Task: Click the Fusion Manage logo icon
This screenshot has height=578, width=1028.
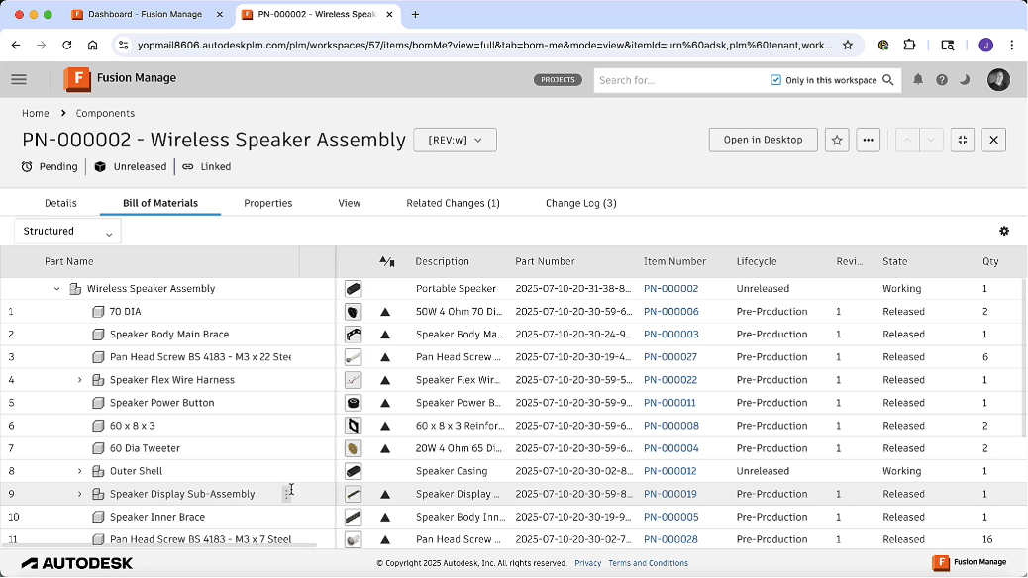Action: [76, 79]
